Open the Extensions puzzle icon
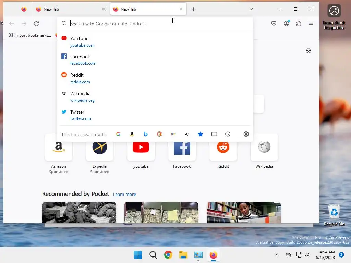Screen dimensions: 351x263 299,23
